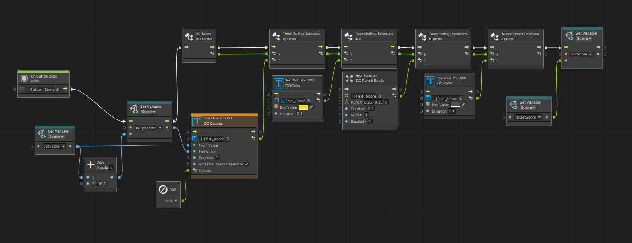The width and height of the screenshot is (632, 243).
Task: Click the Inputs count field on Add node
Action: [x=112, y=168]
